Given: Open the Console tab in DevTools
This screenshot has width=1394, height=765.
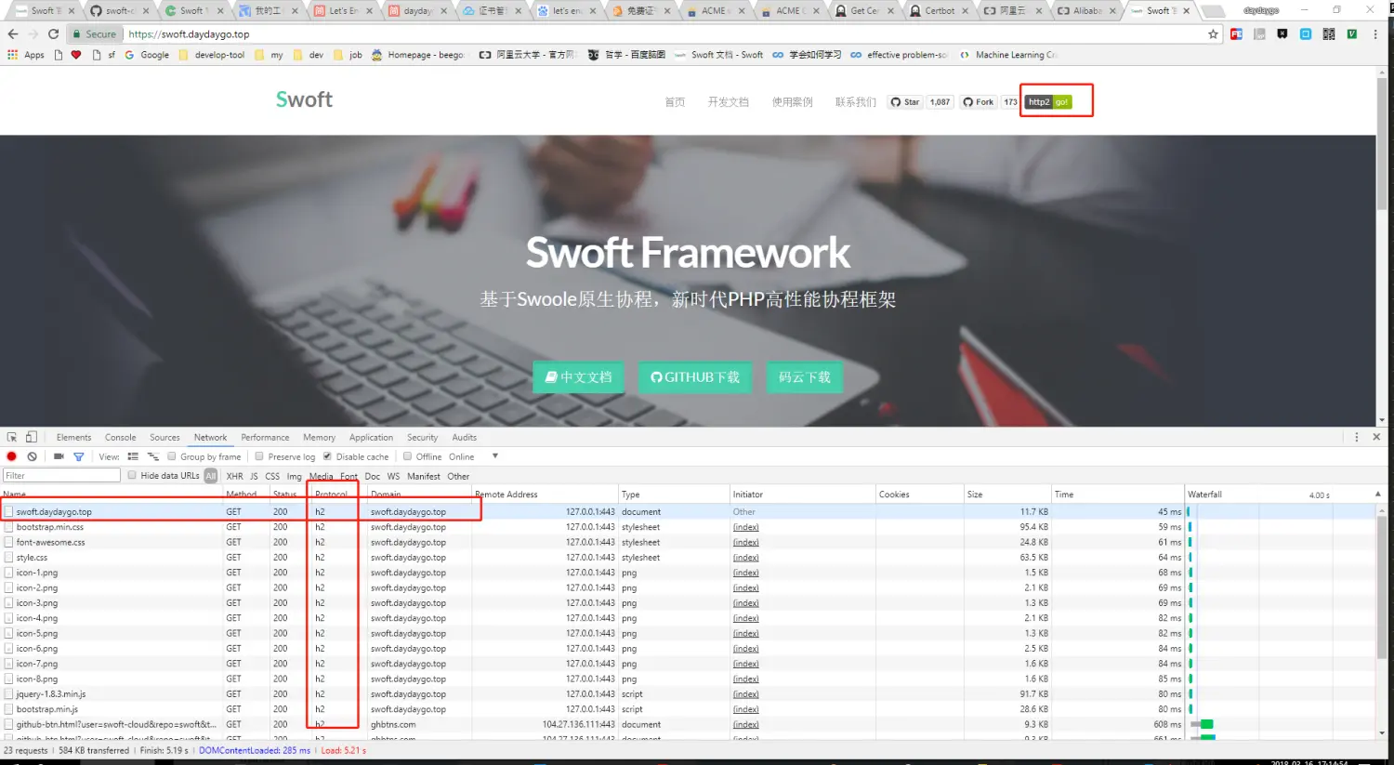Looking at the screenshot, I should tap(120, 437).
